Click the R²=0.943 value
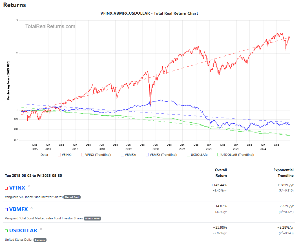Screen dimensions: 301x243 [286, 233]
